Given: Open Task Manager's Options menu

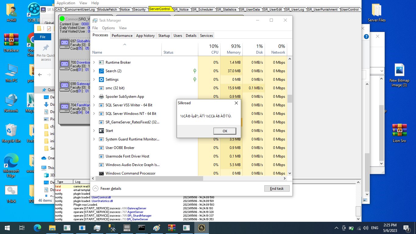Looking at the screenshot, I should coord(108,28).
